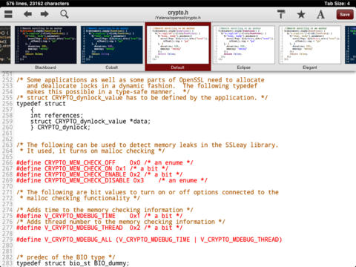Click 'struct CRYPTO_dynlock_value *data;' line

pos(90,122)
